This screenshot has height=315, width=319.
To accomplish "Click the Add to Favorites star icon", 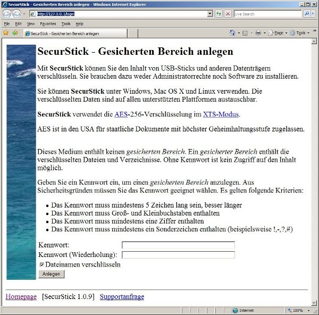I will pyautogui.click(x=15, y=33).
